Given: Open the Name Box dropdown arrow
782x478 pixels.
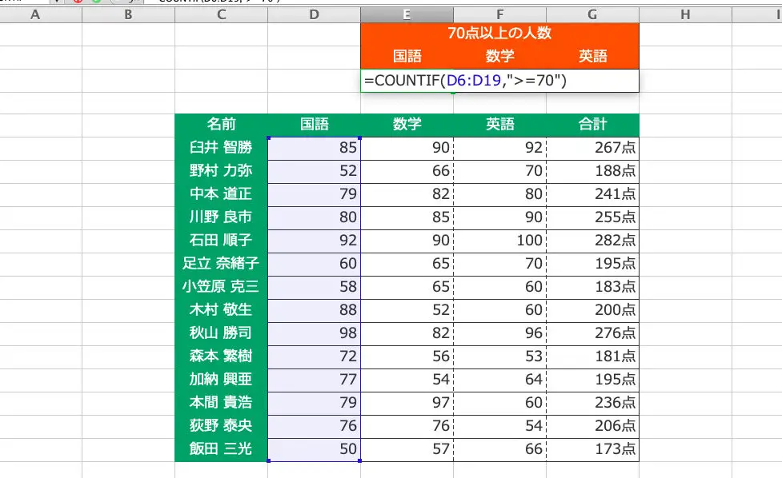Looking at the screenshot, I should pos(56,3).
